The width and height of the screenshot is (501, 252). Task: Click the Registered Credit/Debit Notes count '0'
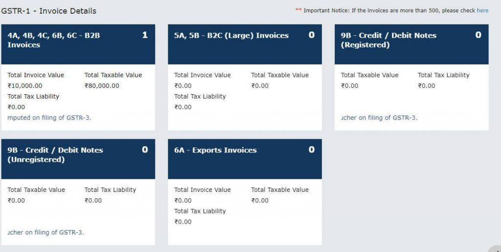[478, 35]
